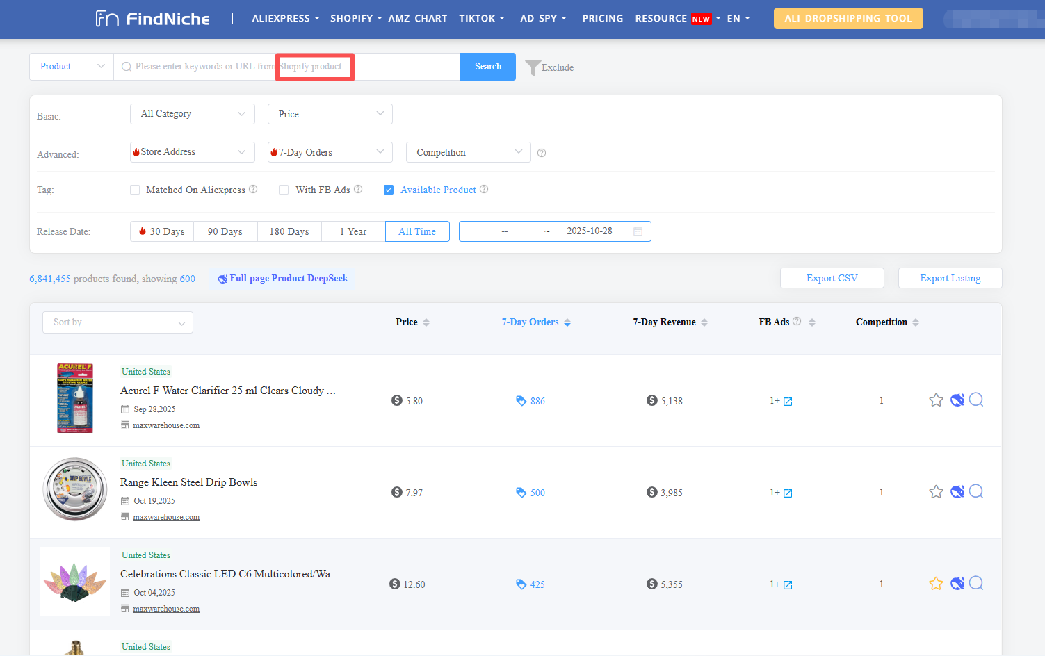1045x656 pixels.
Task: Uncheck the Available Product checkbox
Action: [389, 190]
